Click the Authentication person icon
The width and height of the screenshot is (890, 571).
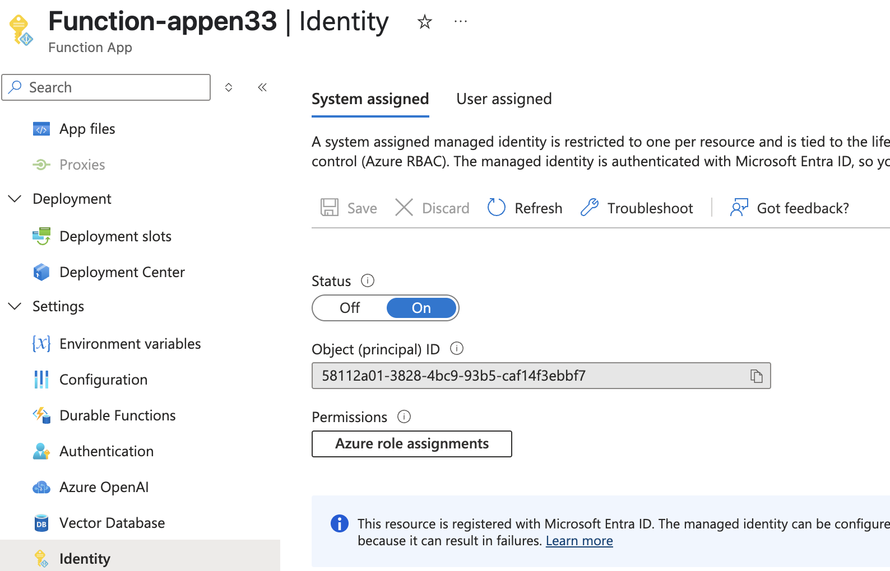click(41, 451)
